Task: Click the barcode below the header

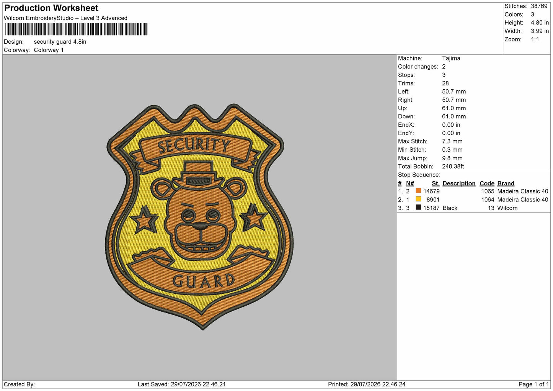Action: pos(76,29)
